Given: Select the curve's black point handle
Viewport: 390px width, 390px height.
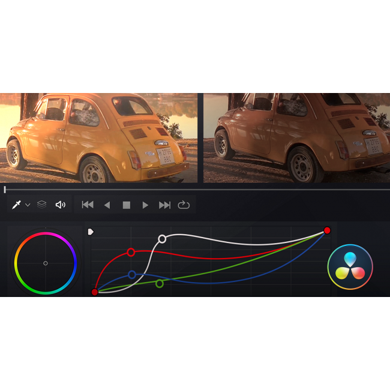Looking at the screenshot, I should tap(95, 292).
